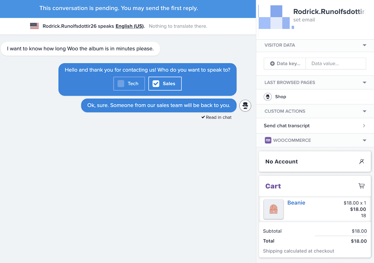Click the WOOCOMMERCE section label
374x263 pixels.
292,140
